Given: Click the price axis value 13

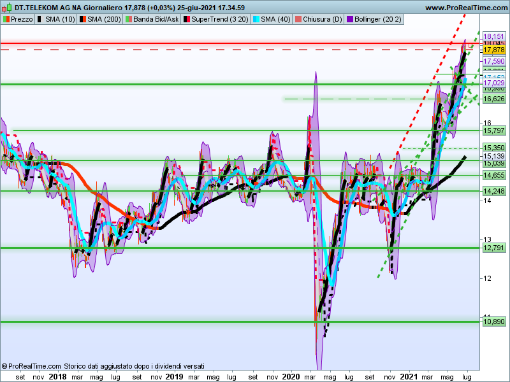Looking at the screenshot, I should [487, 239].
